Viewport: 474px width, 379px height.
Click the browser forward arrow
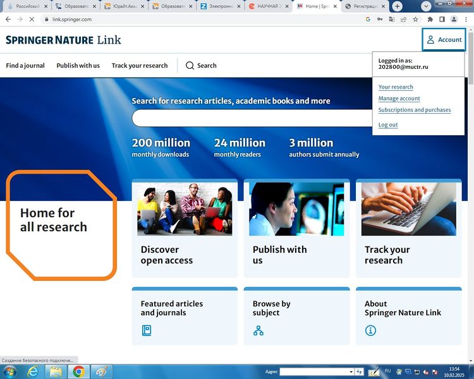(x=20, y=20)
